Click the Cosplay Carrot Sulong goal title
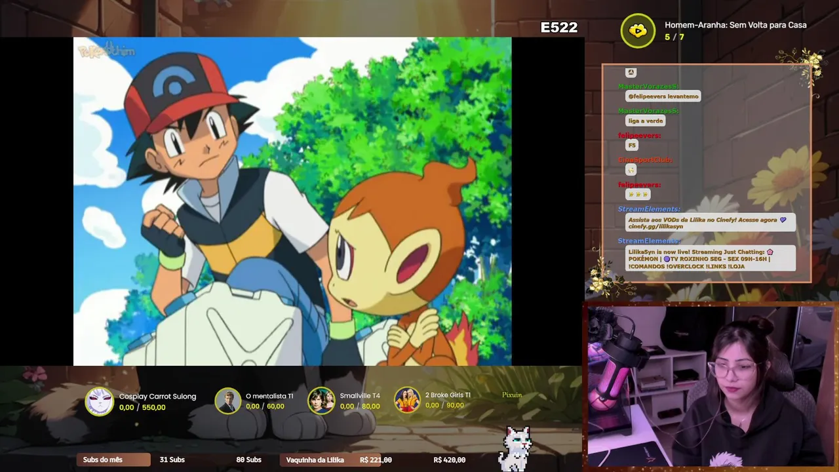This screenshot has height=472, width=839. click(x=157, y=397)
